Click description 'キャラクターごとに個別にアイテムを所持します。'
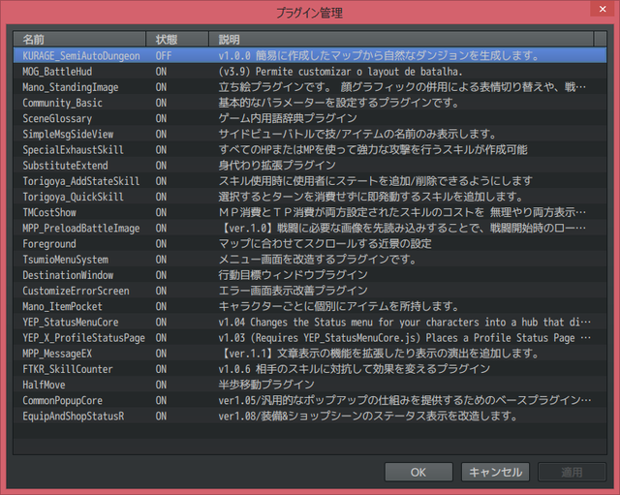The height and width of the screenshot is (495, 620). coord(338,306)
